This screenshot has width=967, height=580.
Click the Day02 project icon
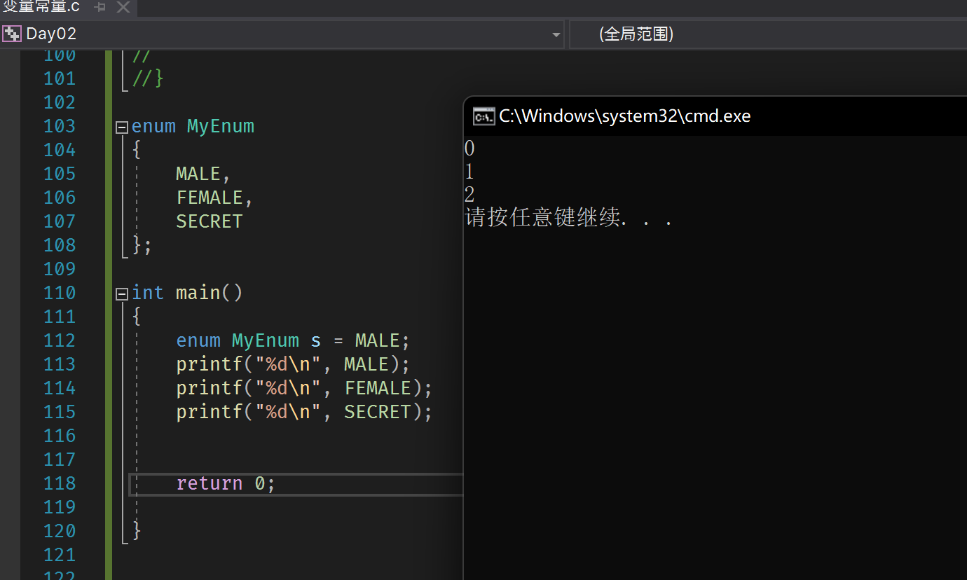click(12, 34)
